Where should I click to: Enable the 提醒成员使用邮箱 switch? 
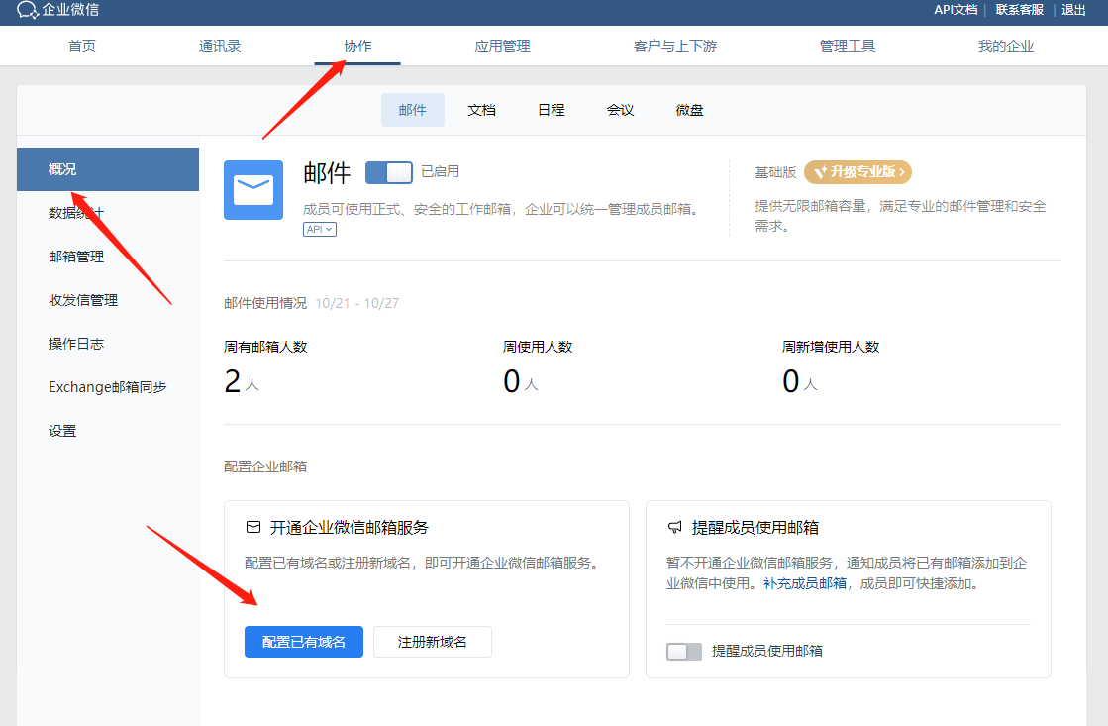(x=684, y=651)
